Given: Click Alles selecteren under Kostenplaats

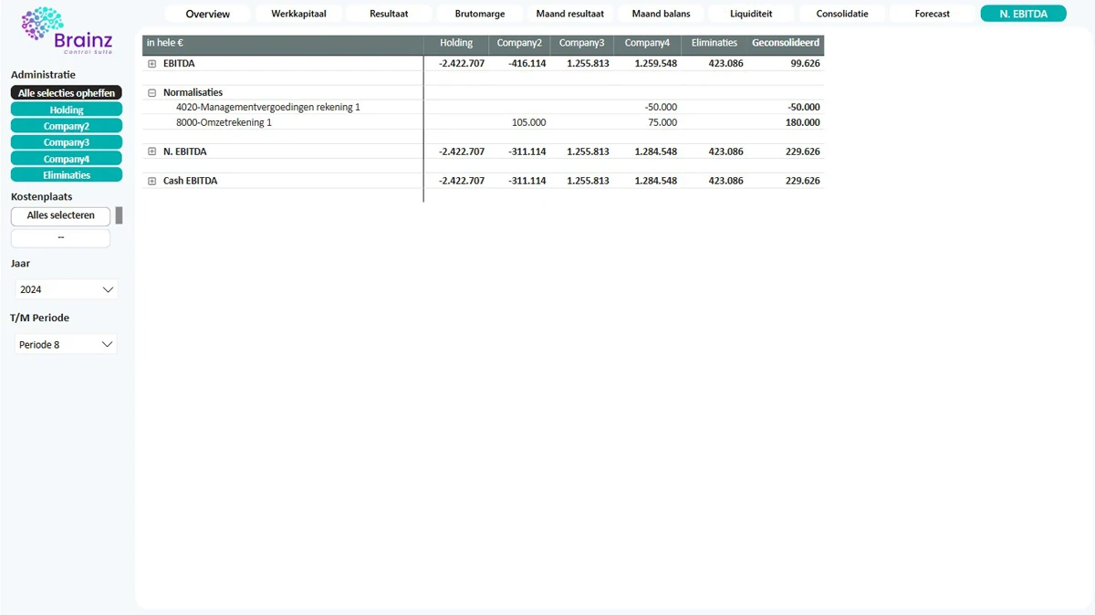Looking at the screenshot, I should [60, 215].
